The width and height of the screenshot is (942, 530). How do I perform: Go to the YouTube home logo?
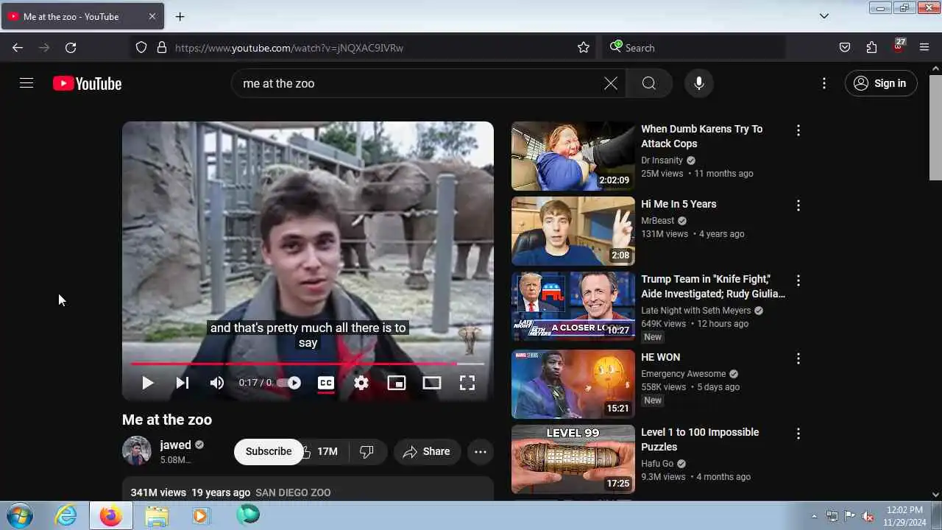coord(87,83)
